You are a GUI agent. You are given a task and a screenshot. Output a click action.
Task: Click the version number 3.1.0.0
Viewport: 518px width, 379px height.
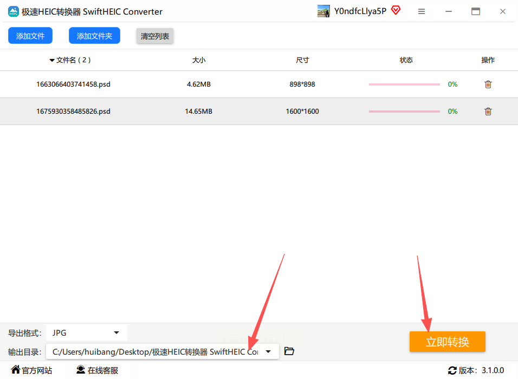[493, 370]
